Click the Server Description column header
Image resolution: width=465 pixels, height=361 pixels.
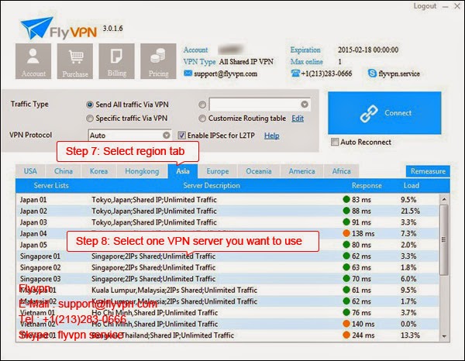click(212, 186)
